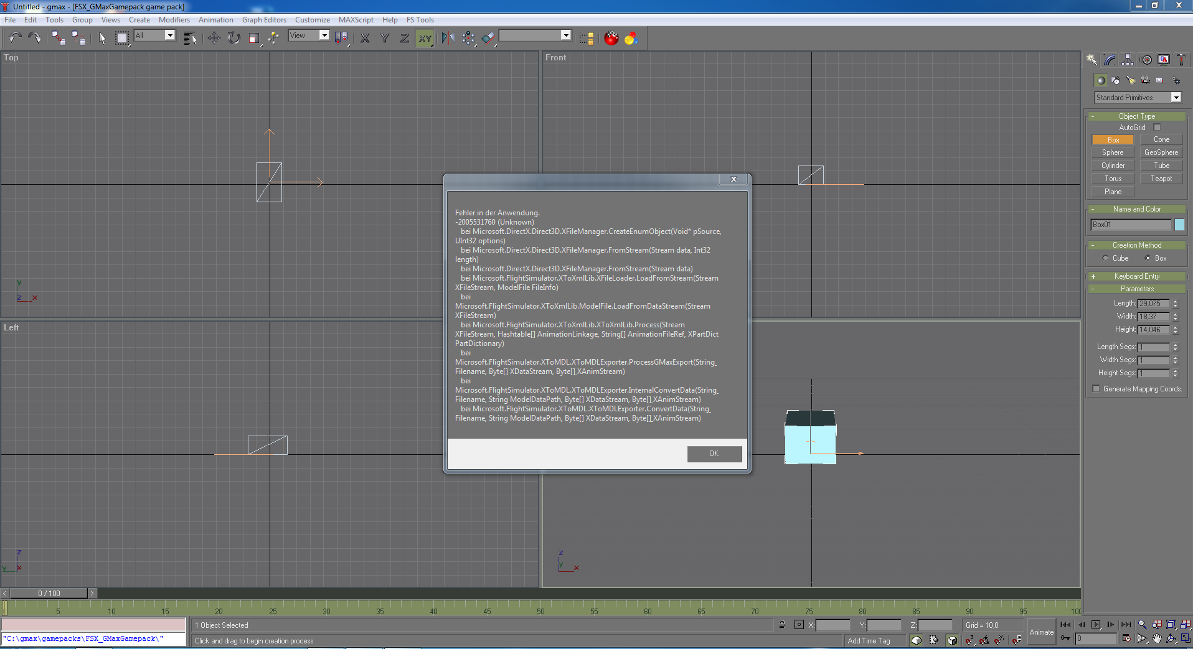Select the GeoSphere primitive button
1193x649 pixels.
1161,152
